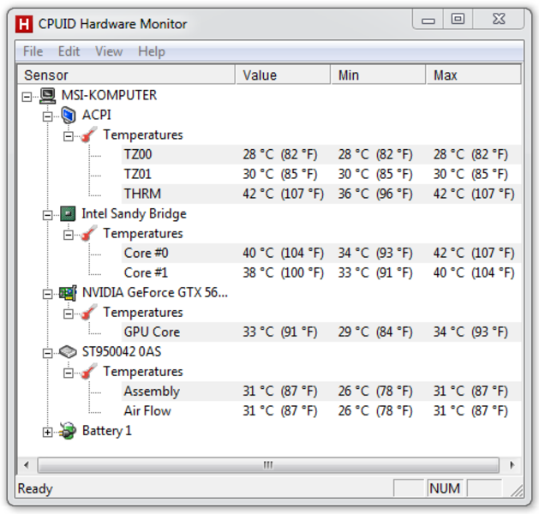
Task: Select the GPU Core row
Action: coord(321,332)
